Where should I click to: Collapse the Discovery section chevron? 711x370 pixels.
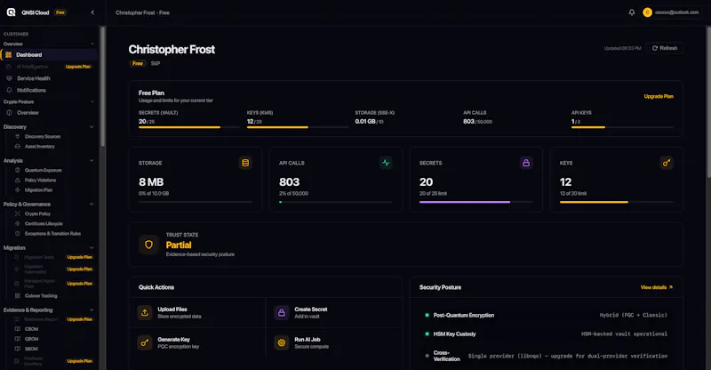point(92,126)
